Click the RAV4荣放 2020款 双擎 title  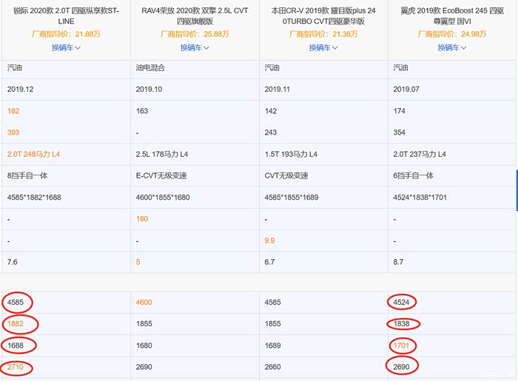(x=195, y=16)
